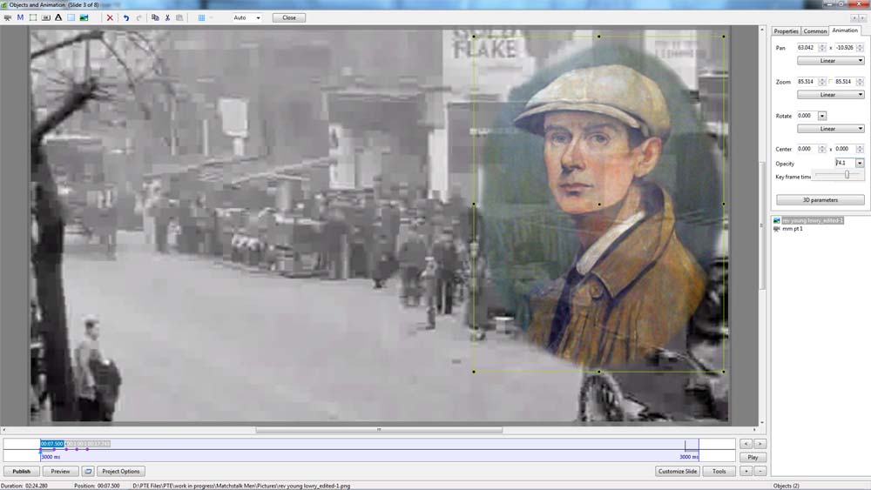Adjust the Zoom Y spinner
The image size is (871, 490).
point(860,82)
